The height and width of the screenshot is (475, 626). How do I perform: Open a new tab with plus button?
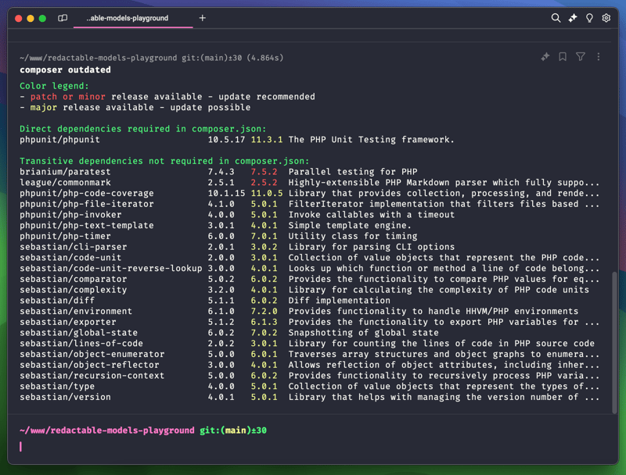tap(202, 18)
